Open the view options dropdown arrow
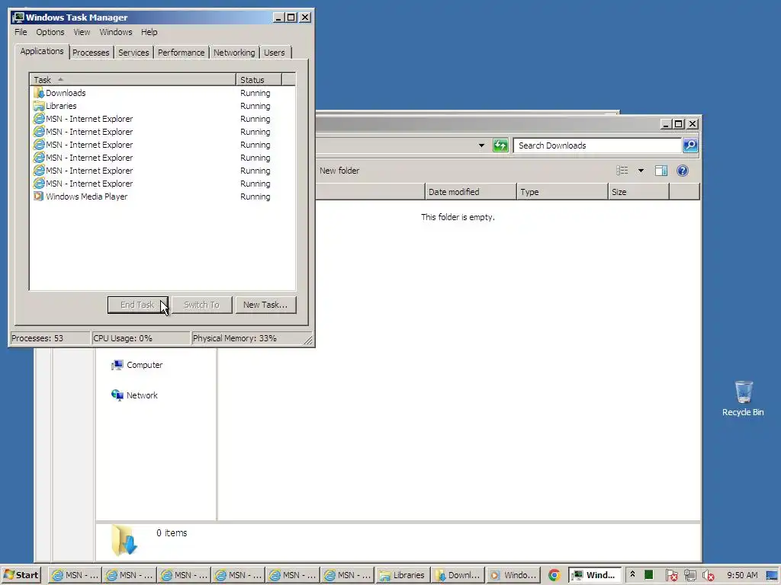This screenshot has height=585, width=781. pyautogui.click(x=641, y=171)
